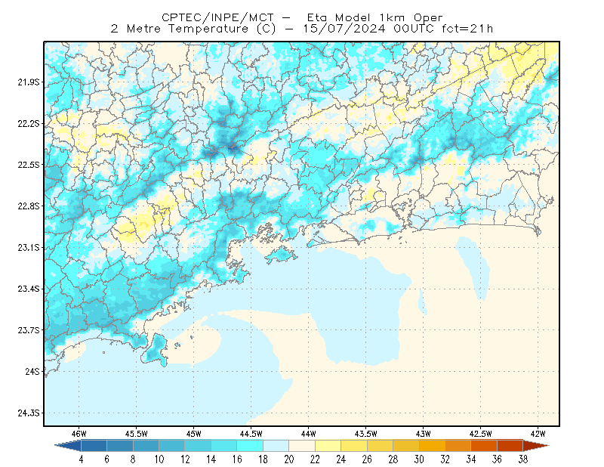The width and height of the screenshot is (604, 467).
Task: Click the 26–28 colorbar segment
Action: pyautogui.click(x=381, y=445)
